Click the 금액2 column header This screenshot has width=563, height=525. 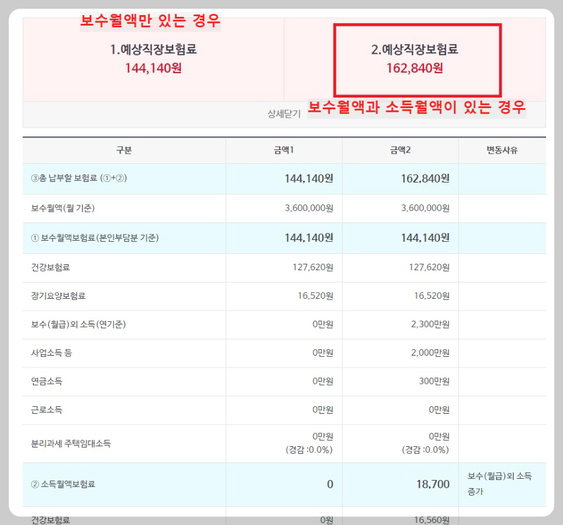click(x=399, y=150)
